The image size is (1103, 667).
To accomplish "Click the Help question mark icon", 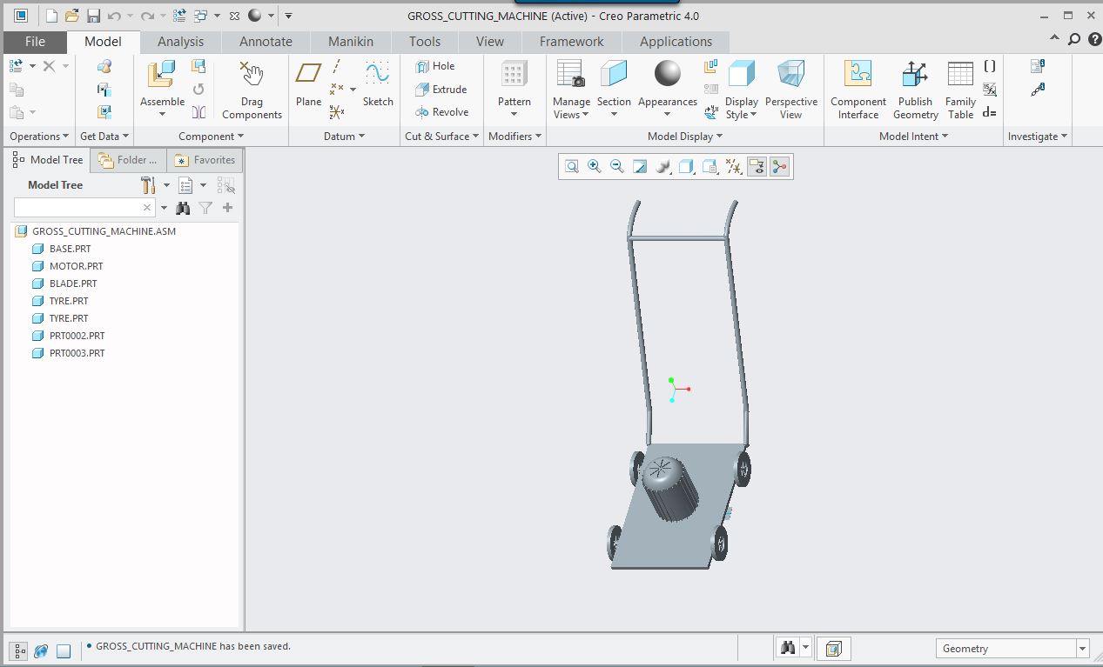I will [x=1094, y=39].
